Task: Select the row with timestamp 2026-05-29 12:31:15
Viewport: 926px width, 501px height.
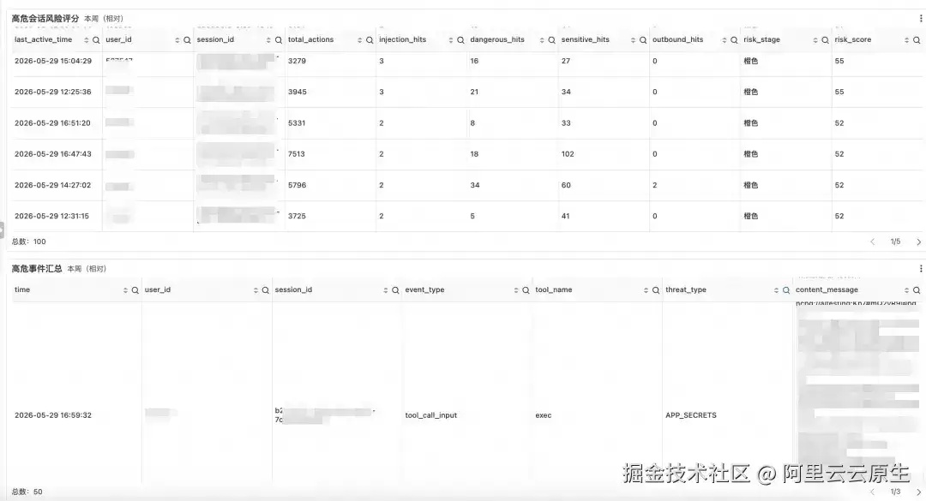Action: [466, 216]
